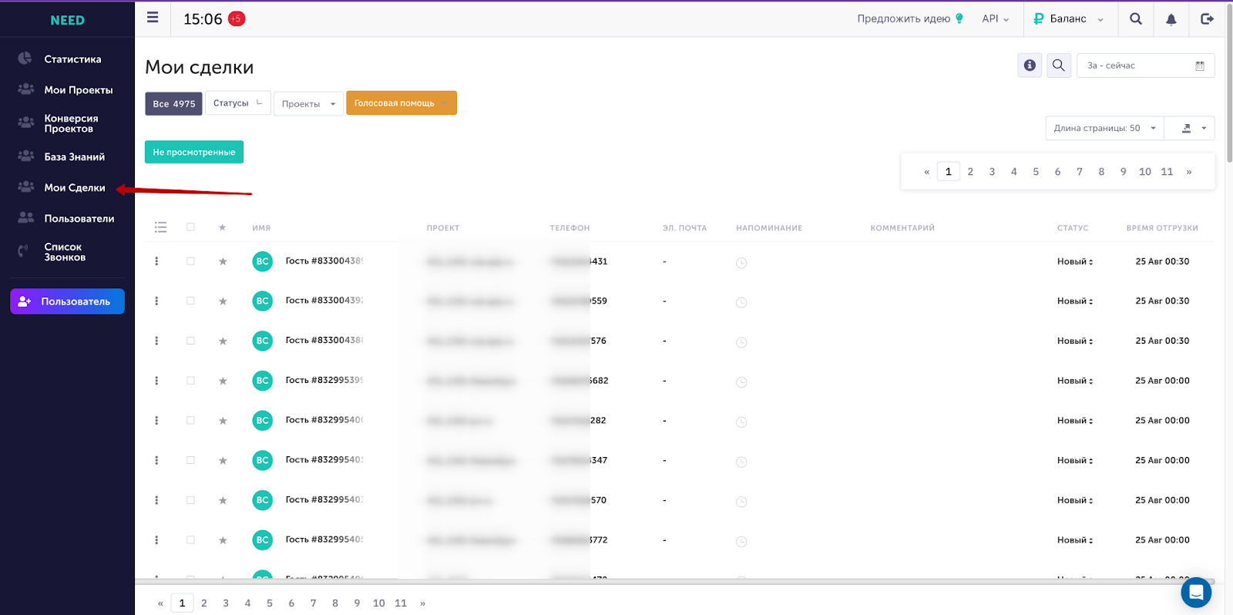Check the checkbox in third deal row

tap(190, 341)
